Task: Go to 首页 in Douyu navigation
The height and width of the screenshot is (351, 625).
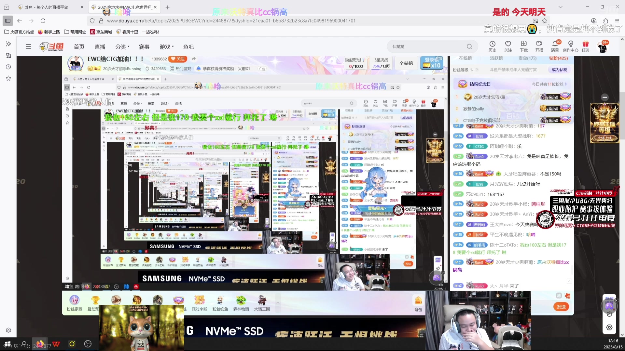Action: 79,46
